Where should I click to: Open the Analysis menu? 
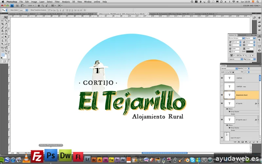(x=66, y=2)
